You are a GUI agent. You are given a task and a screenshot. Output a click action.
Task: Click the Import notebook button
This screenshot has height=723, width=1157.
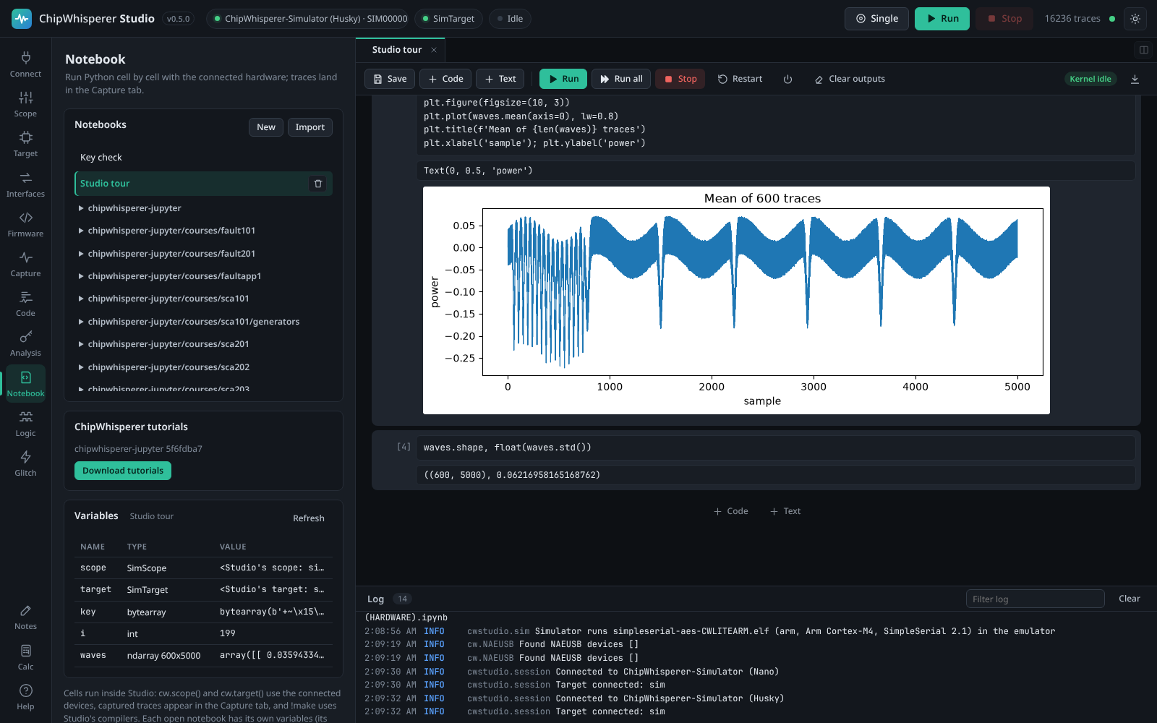310,127
